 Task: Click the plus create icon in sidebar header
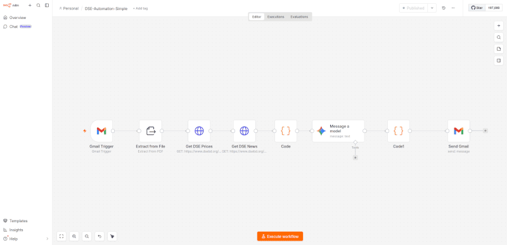[x=30, y=5]
